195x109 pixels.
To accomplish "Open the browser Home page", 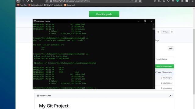I will (32, 1).
